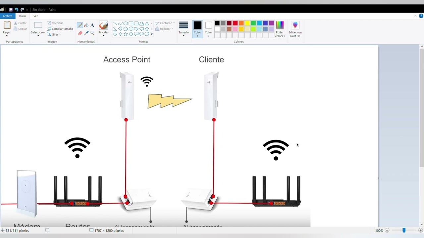
Task: Activate Color 2 background selector
Action: (x=208, y=29)
